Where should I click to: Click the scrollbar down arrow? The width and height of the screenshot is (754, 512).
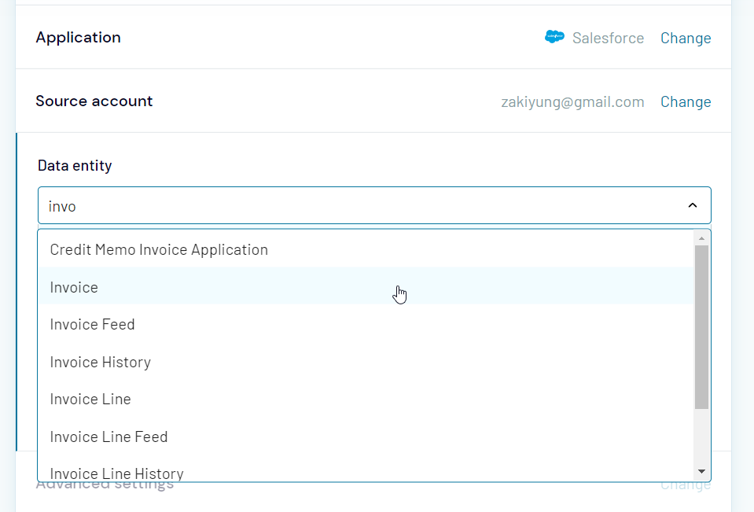tap(701, 470)
